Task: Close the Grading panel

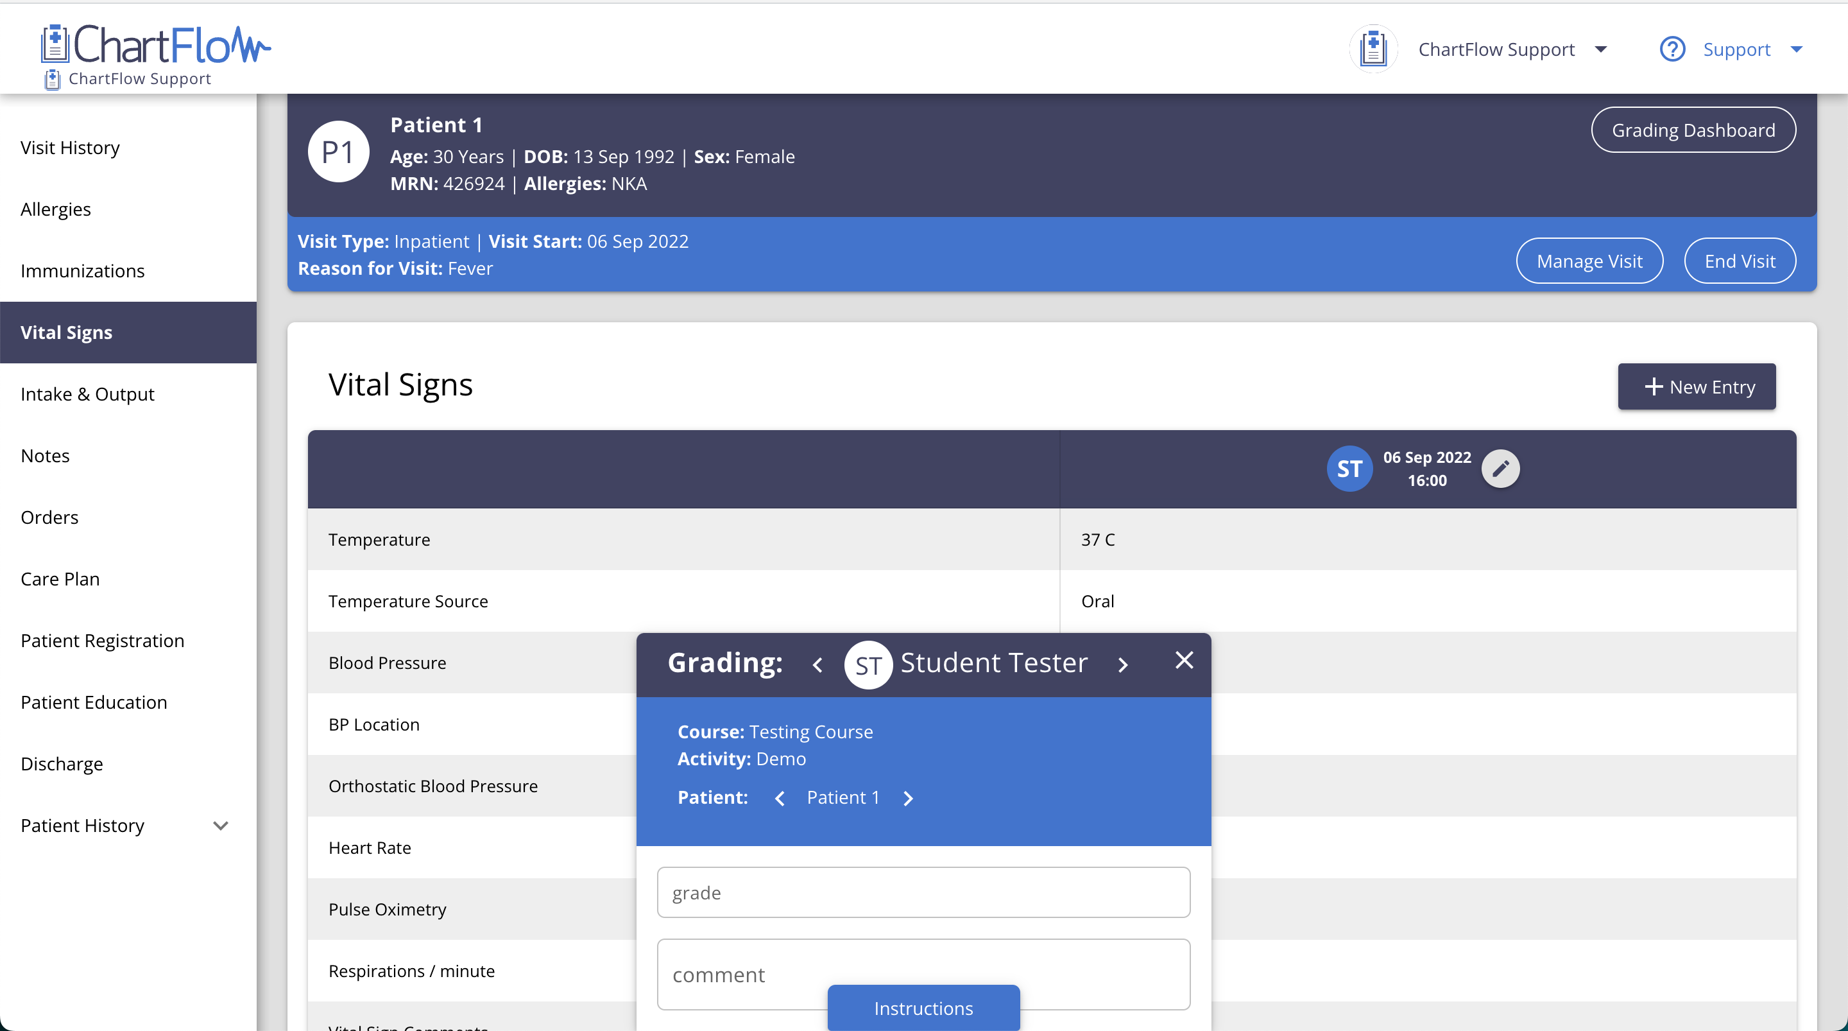Action: pyautogui.click(x=1184, y=660)
